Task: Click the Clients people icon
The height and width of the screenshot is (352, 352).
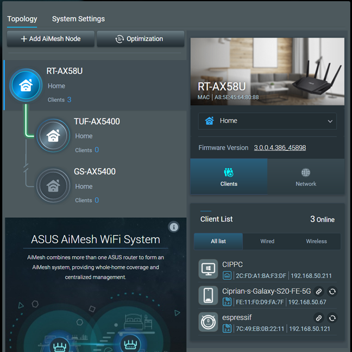Action: pyautogui.click(x=229, y=172)
